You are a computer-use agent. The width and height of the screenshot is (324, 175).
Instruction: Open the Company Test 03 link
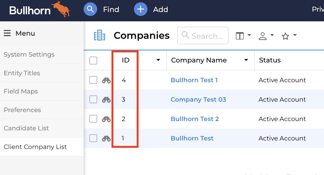point(198,100)
